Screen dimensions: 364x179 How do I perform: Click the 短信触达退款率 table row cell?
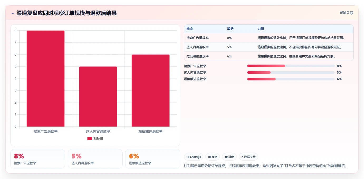[x=197, y=56]
